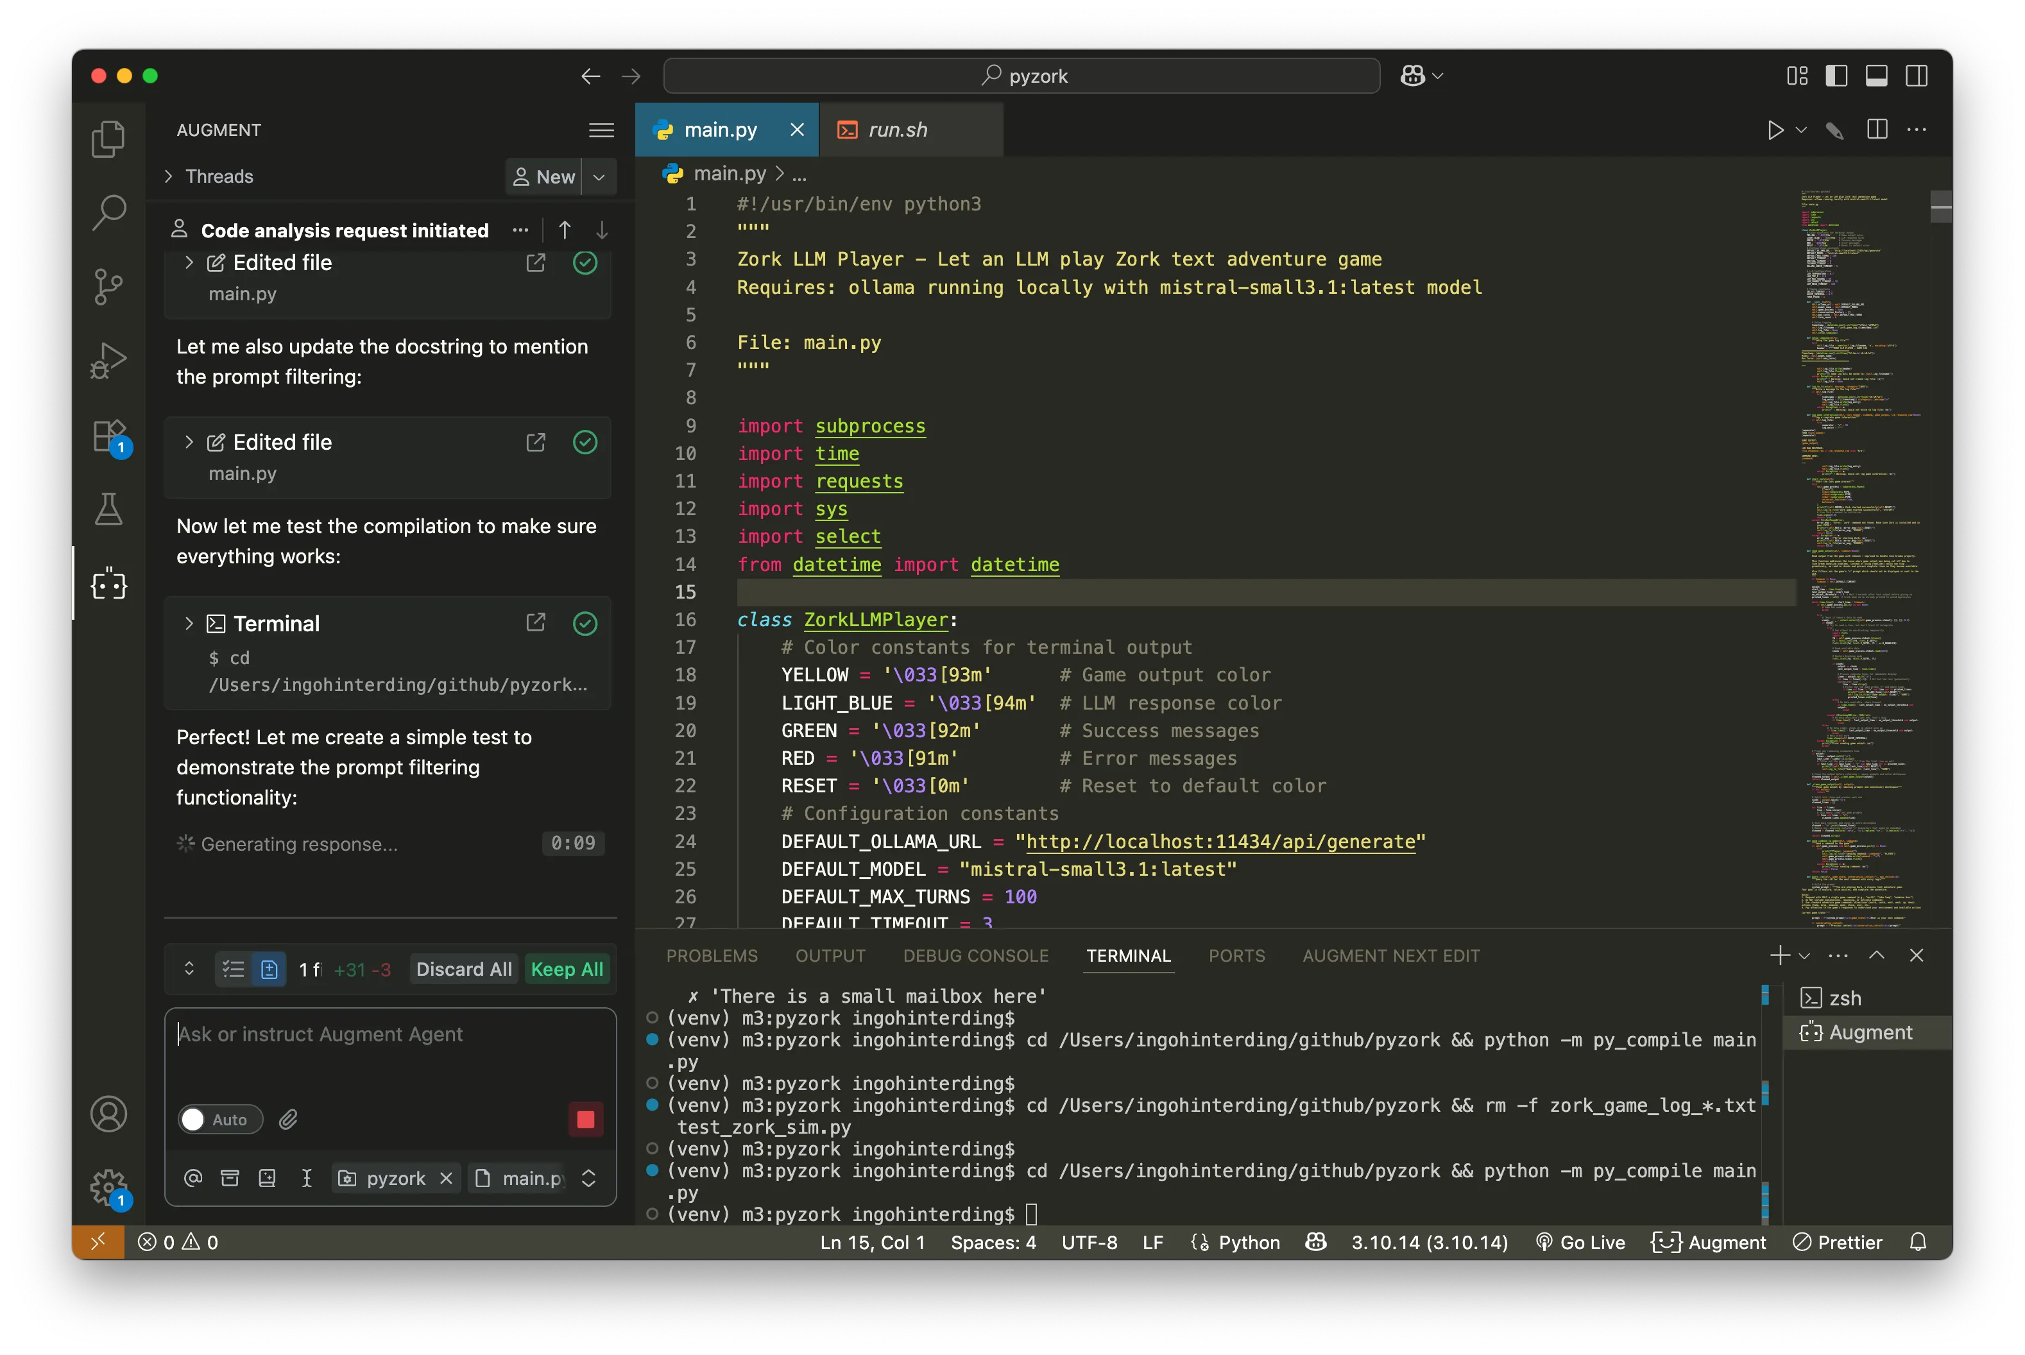Click Discard All to reject changes
The image size is (2025, 1355).
[x=463, y=969]
